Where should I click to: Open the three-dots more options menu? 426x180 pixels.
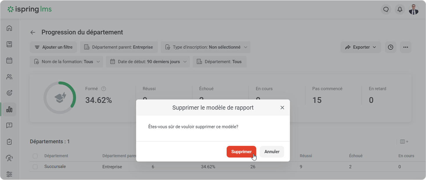tap(405, 47)
